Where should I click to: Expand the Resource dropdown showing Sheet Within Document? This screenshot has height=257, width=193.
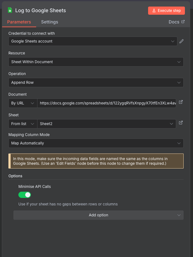[96, 62]
